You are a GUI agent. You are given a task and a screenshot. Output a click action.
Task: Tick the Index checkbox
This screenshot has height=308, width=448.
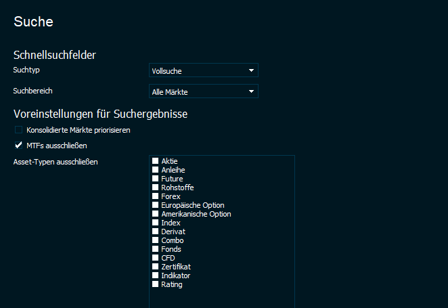tap(156, 223)
